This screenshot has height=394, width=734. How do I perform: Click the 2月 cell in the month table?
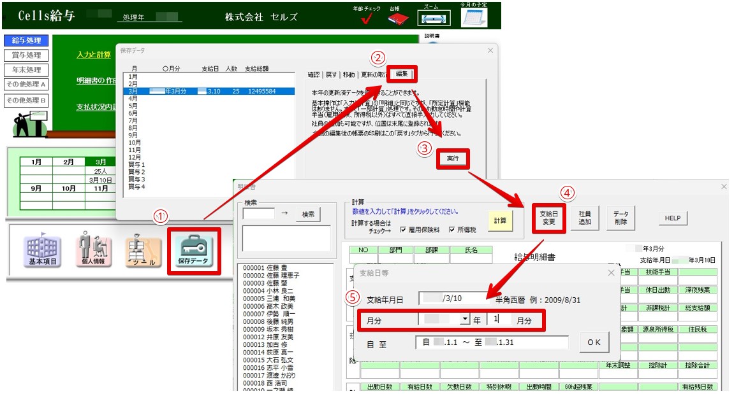point(69,162)
